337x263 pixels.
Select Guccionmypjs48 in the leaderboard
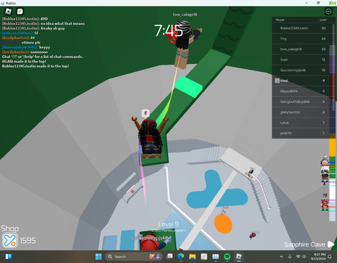[x=301, y=70]
